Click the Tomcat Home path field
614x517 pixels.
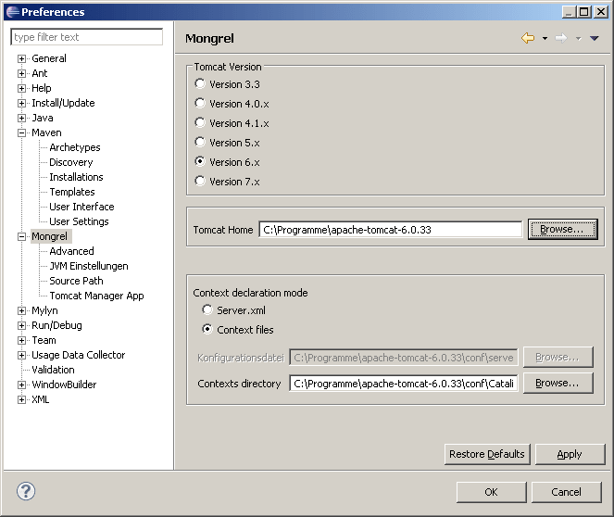coord(391,230)
